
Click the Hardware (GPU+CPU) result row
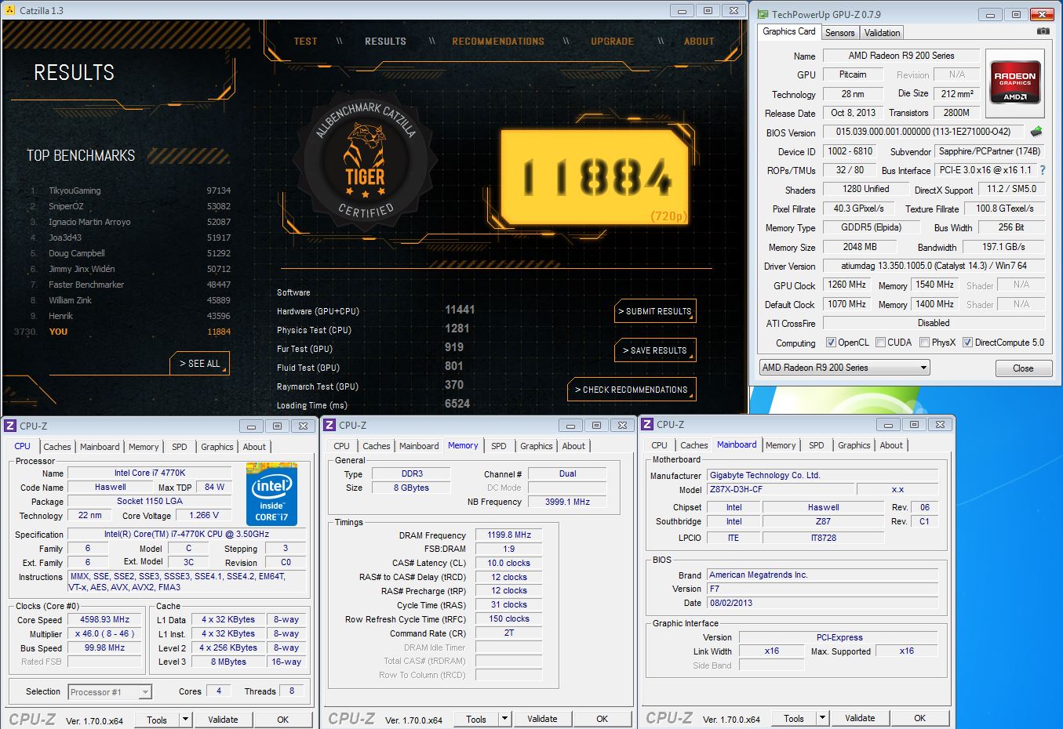pyautogui.click(x=377, y=310)
